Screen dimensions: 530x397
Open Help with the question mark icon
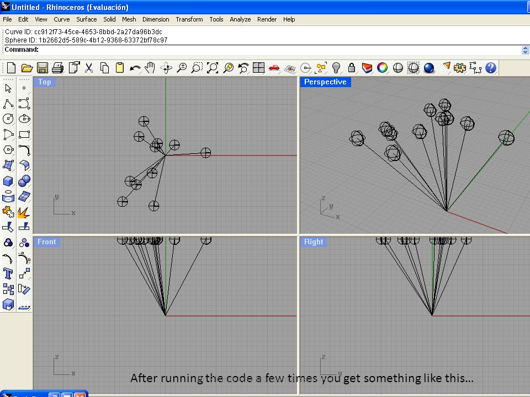click(490, 68)
